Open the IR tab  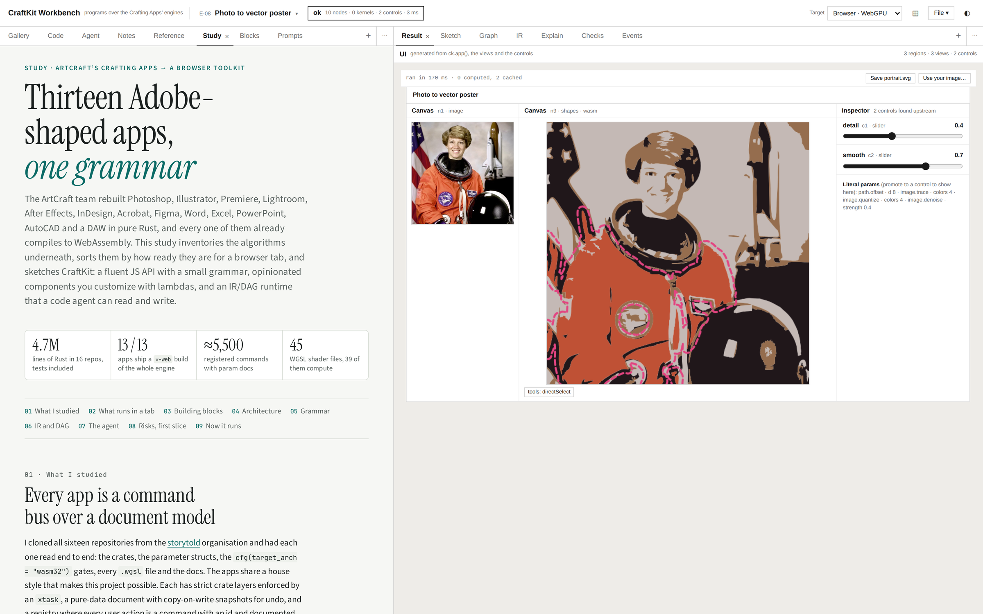tap(519, 36)
